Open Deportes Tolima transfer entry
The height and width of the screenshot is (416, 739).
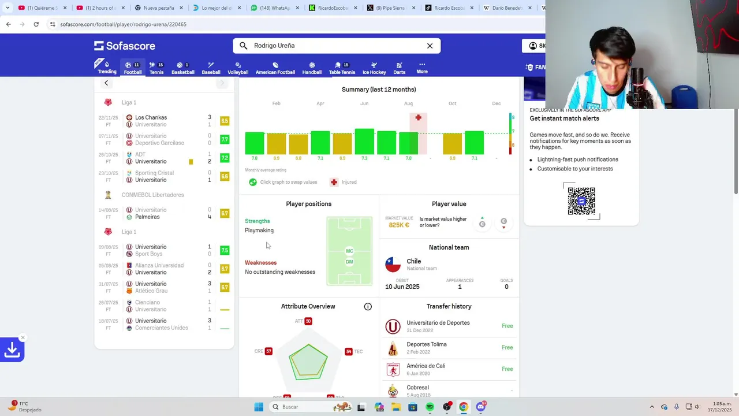pyautogui.click(x=449, y=348)
